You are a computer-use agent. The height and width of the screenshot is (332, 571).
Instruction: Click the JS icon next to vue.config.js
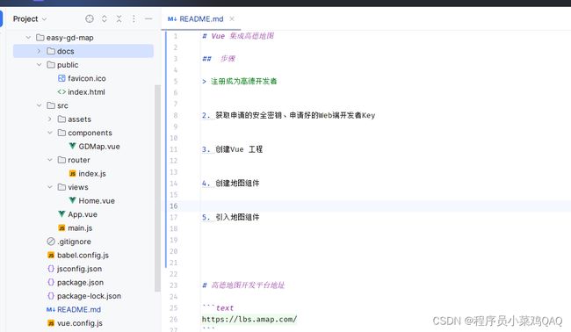pyautogui.click(x=51, y=323)
